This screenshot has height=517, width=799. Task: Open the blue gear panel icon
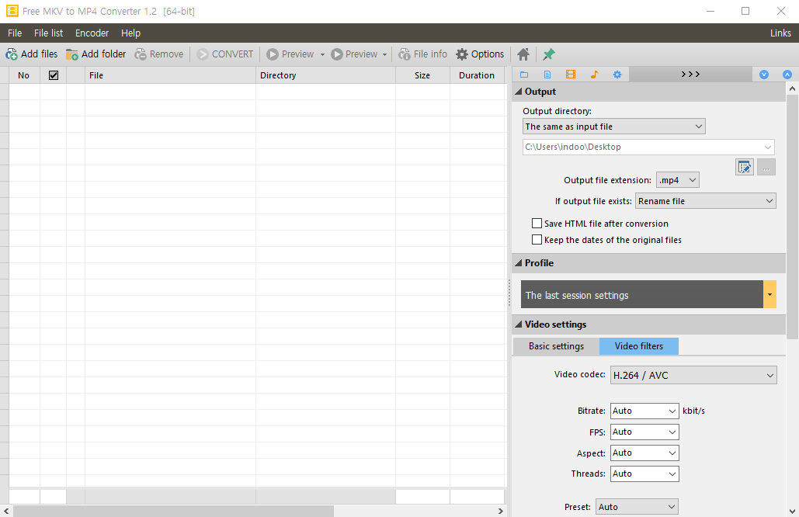coord(617,75)
